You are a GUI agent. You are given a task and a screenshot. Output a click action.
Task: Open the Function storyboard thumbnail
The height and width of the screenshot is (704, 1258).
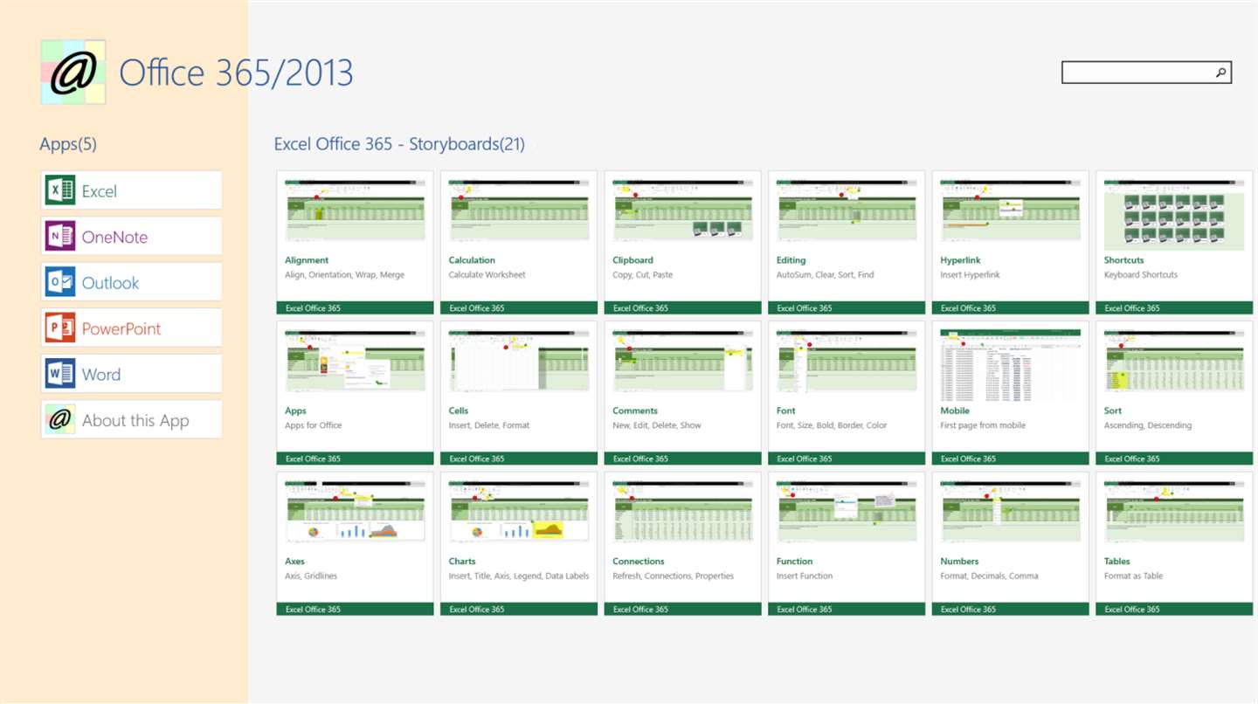pyautogui.click(x=847, y=514)
